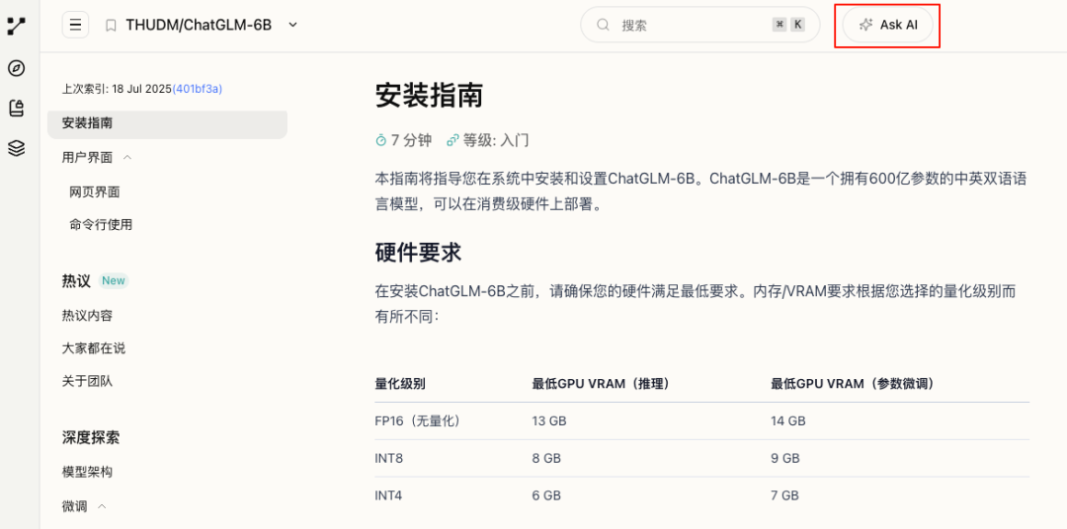Click the INT8 table cell
Screen dimensions: 1067x529
(x=388, y=459)
